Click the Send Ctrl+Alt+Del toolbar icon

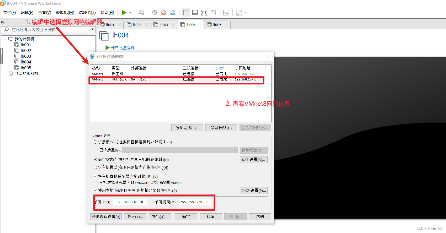(142, 13)
